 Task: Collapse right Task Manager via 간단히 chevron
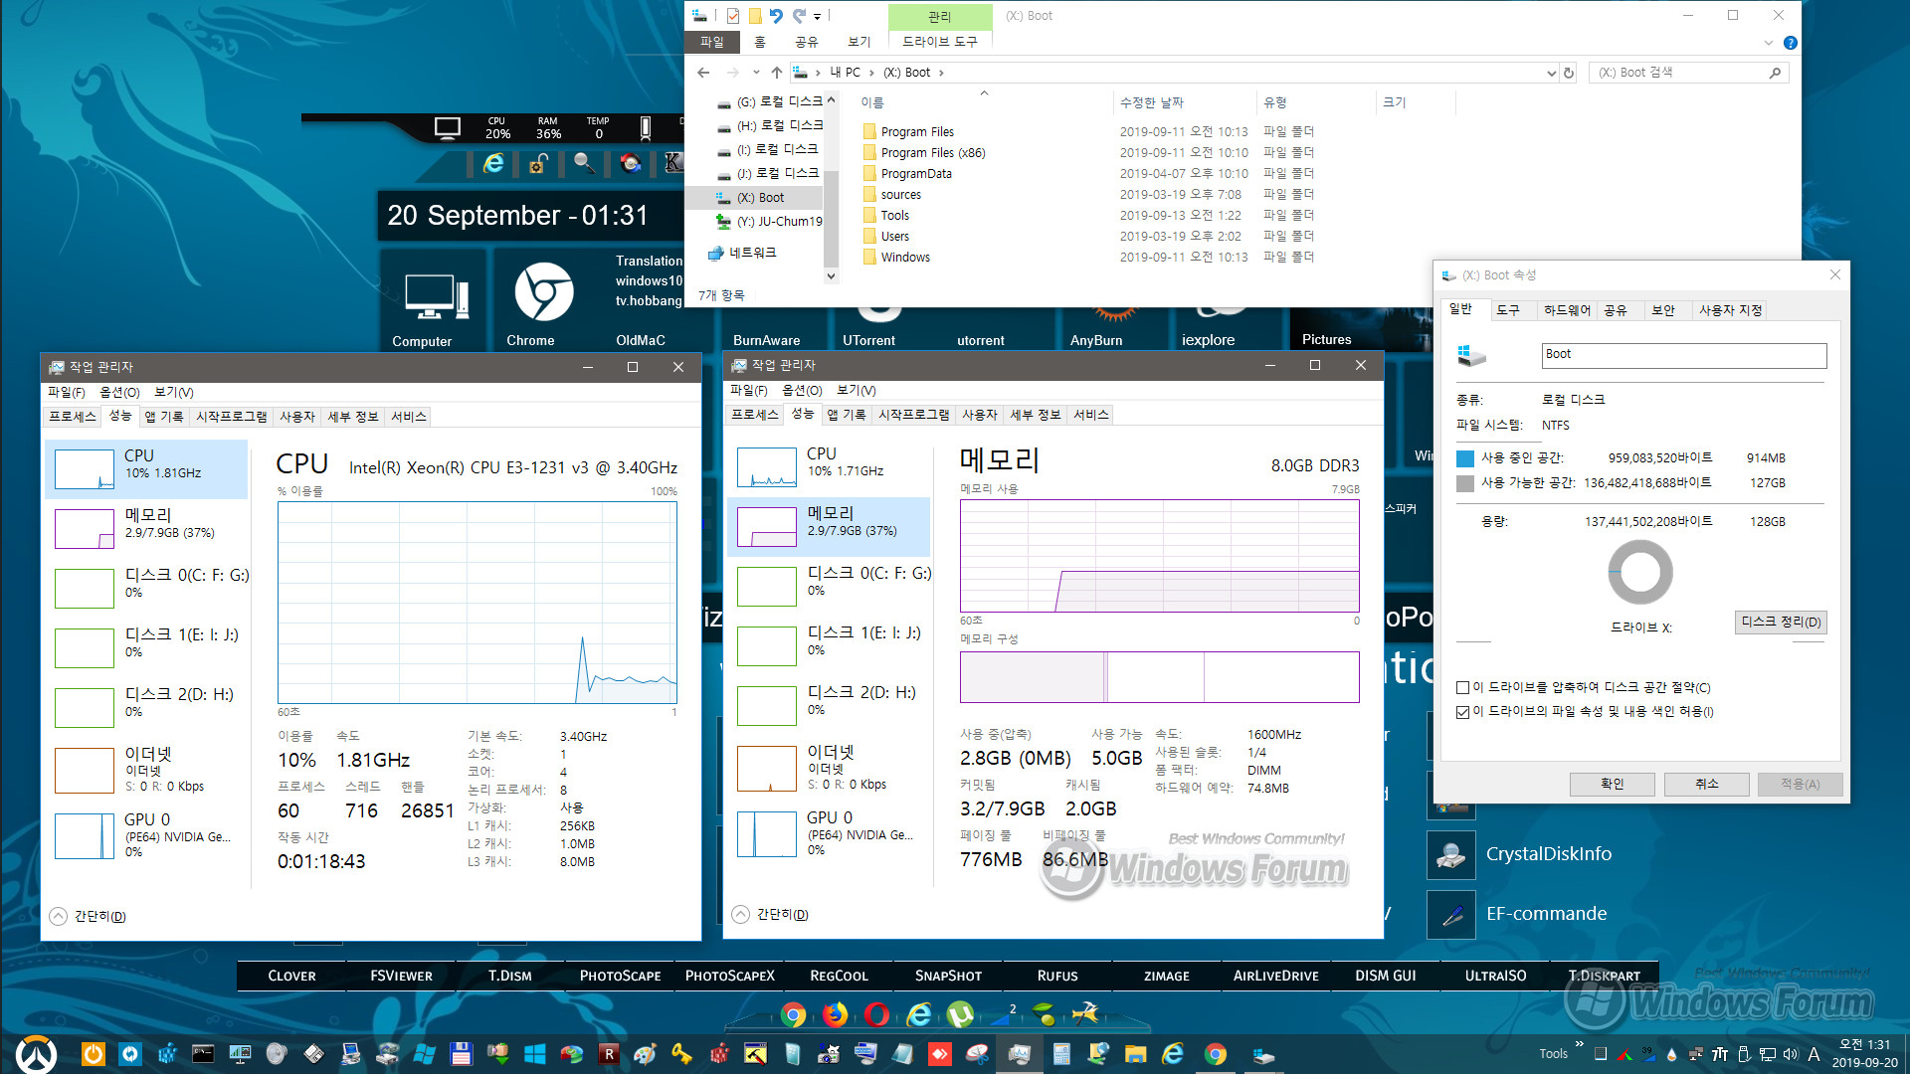coord(741,915)
